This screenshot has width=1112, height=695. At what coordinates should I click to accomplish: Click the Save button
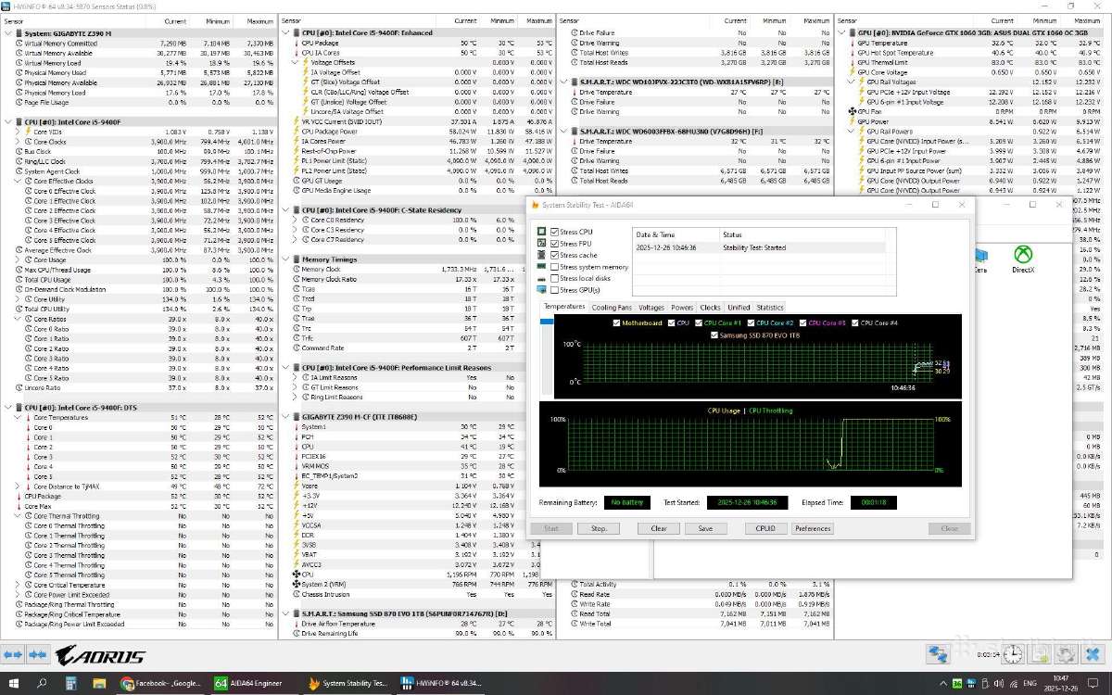pos(705,528)
